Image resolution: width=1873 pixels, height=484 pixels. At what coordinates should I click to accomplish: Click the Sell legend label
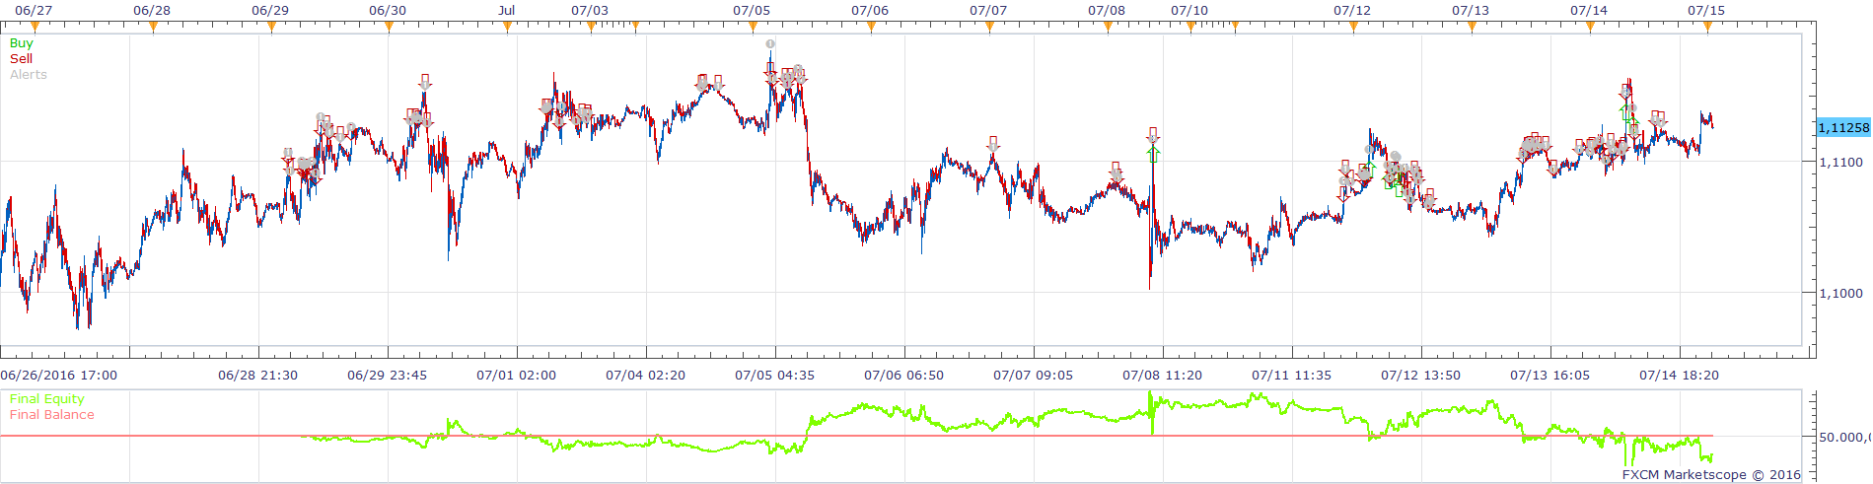pyautogui.click(x=21, y=59)
